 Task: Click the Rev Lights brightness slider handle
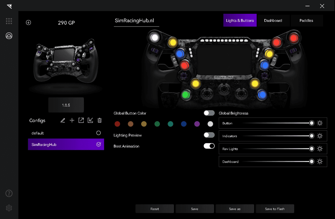click(312, 149)
